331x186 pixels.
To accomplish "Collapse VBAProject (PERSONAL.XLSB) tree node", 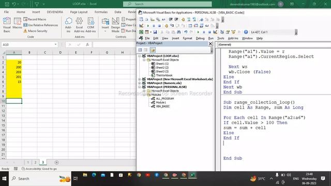I will [140, 87].
